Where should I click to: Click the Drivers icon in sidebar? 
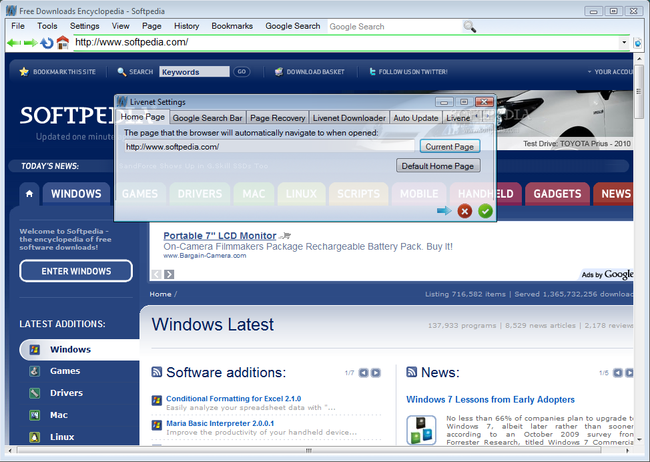tap(35, 393)
